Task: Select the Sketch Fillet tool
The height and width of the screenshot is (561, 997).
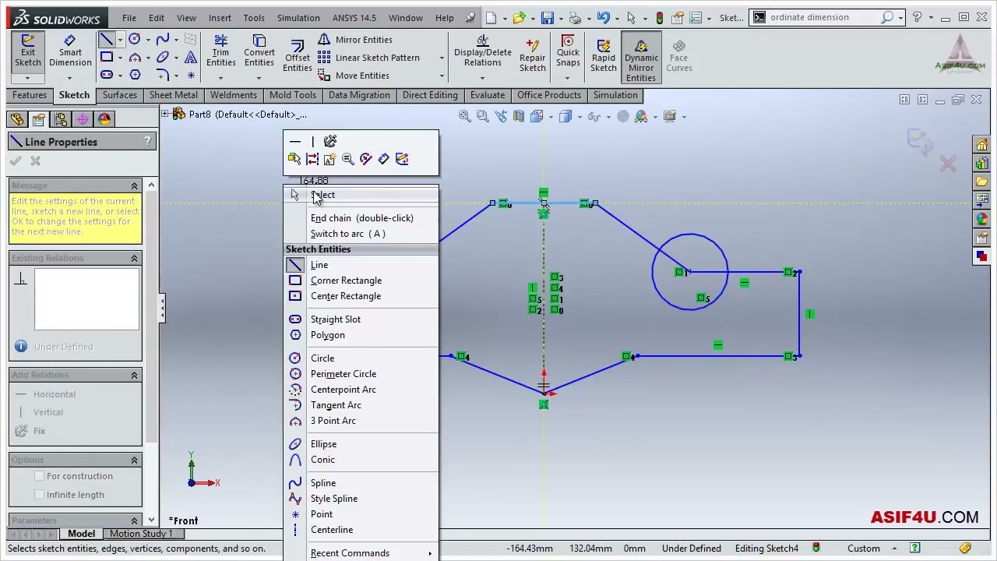Action: 163,75
